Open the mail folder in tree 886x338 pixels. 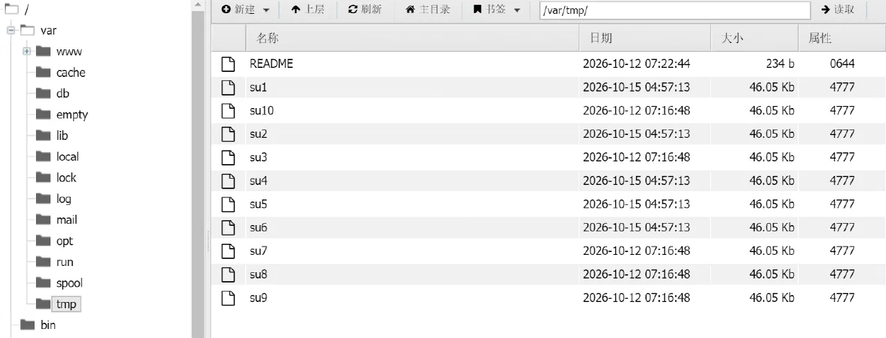click(x=66, y=220)
